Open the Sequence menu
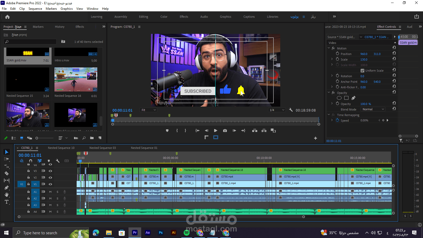 pos(35,9)
